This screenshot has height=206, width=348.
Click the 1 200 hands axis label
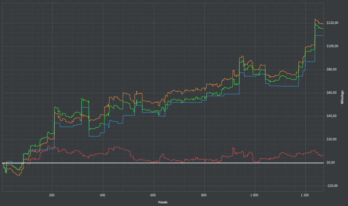pos(305,195)
